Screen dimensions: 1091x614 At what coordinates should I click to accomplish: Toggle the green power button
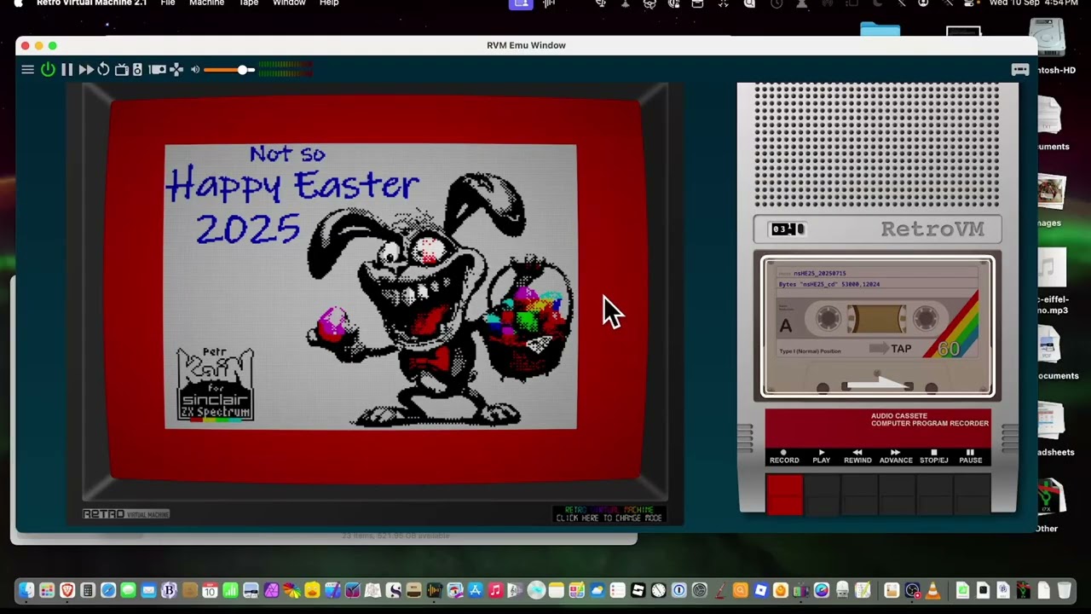tap(48, 70)
